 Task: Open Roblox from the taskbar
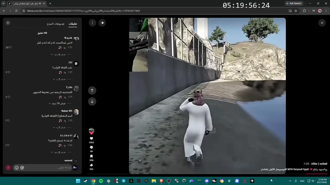click(237, 181)
